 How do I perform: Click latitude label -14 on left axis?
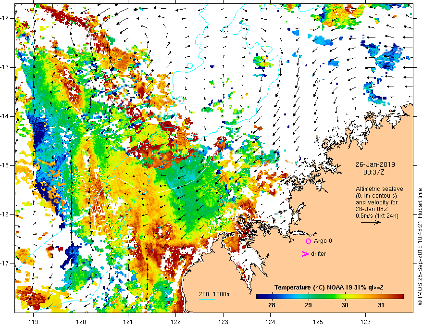[5, 116]
